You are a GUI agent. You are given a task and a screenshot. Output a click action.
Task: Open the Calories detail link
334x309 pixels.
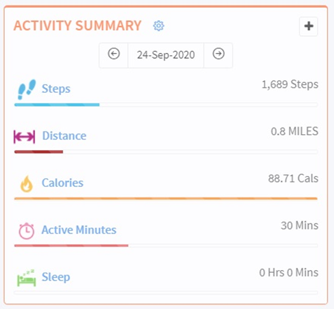point(62,183)
